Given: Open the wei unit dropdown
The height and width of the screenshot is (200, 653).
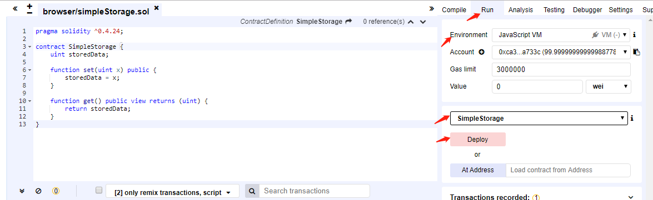Looking at the screenshot, I should pyautogui.click(x=609, y=87).
